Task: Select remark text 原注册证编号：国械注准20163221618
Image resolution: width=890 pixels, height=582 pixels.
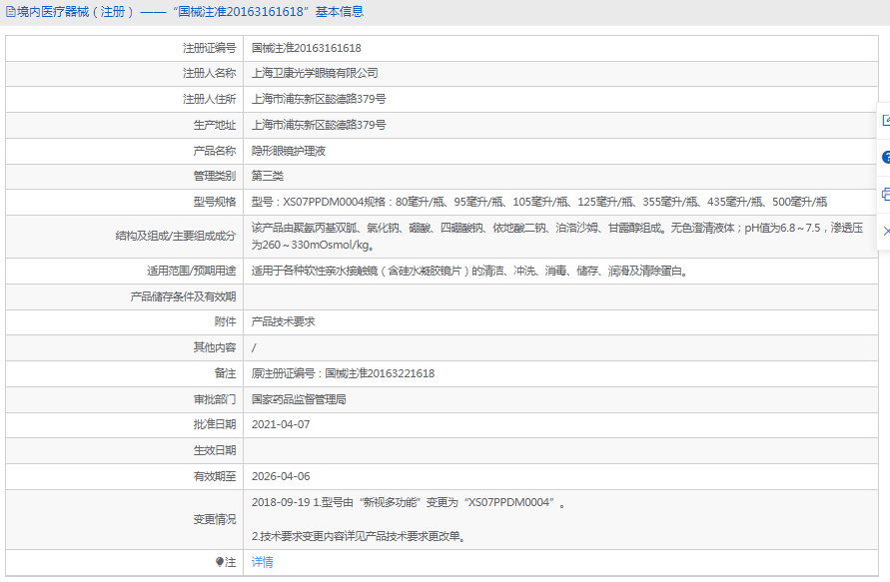Action: [x=343, y=373]
